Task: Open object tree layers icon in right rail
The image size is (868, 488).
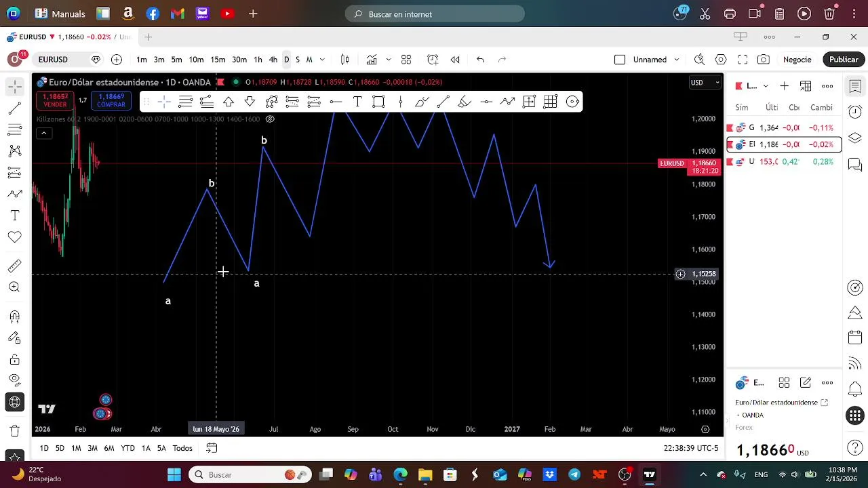Action: click(x=855, y=138)
